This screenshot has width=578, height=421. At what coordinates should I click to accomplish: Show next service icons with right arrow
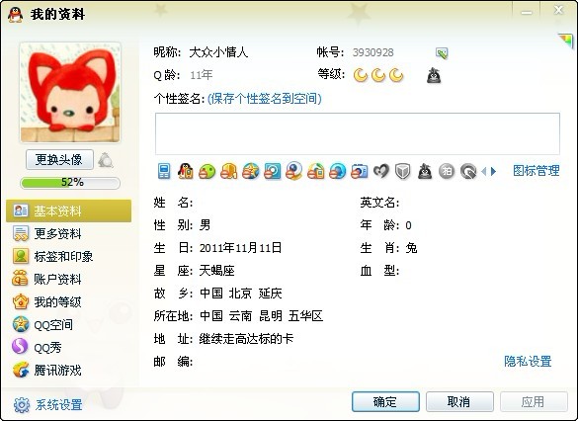[493, 171]
